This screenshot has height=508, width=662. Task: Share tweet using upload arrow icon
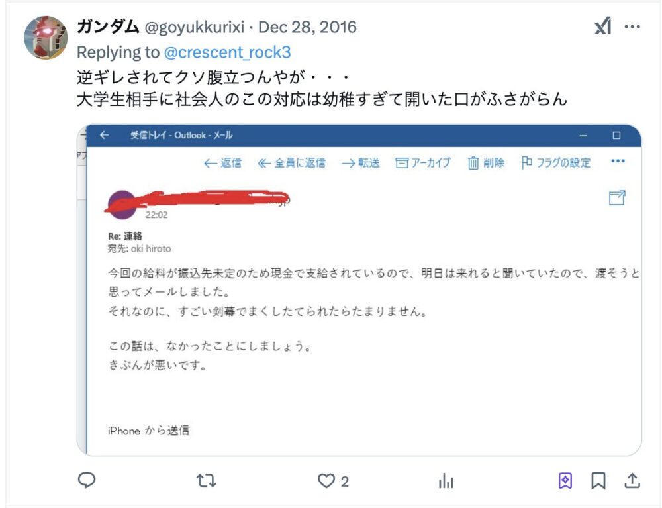(x=632, y=480)
